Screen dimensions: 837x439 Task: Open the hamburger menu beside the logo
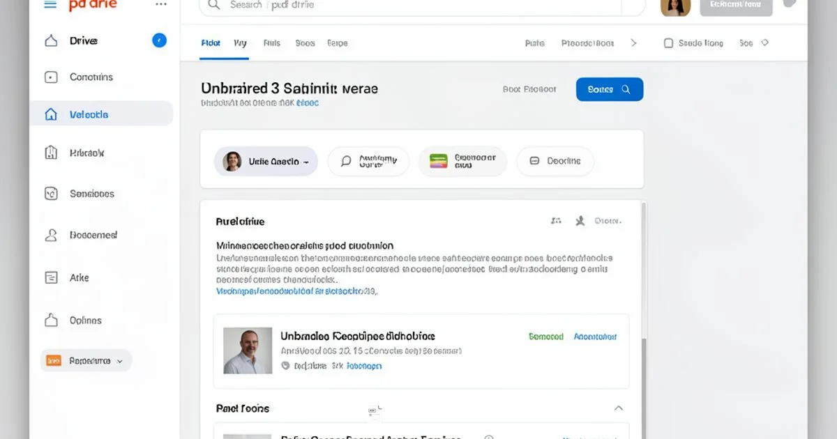click(50, 4)
